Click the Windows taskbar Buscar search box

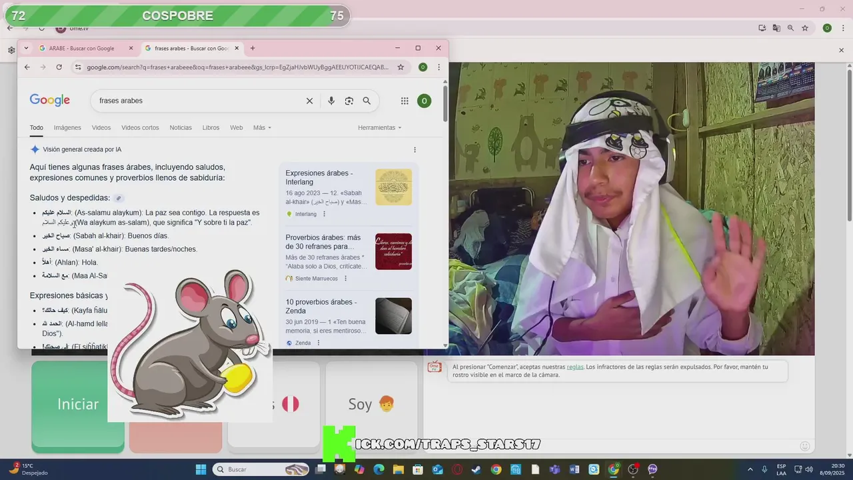[x=261, y=469]
